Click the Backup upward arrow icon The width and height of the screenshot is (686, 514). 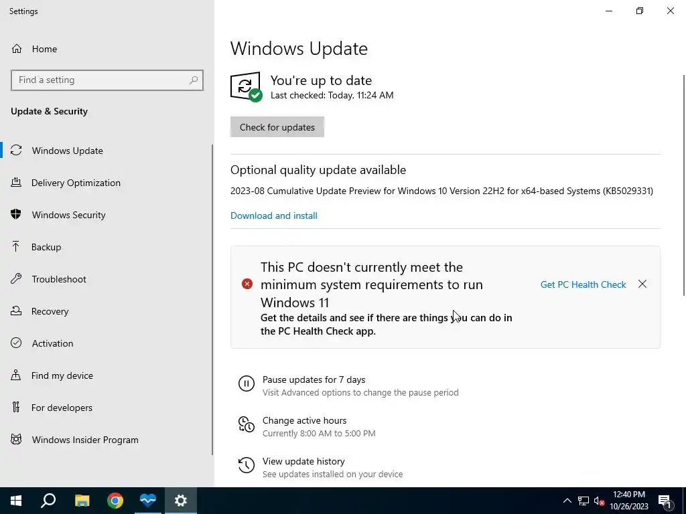[16, 247]
